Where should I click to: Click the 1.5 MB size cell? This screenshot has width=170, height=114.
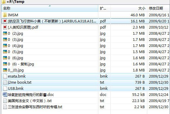[139, 52]
